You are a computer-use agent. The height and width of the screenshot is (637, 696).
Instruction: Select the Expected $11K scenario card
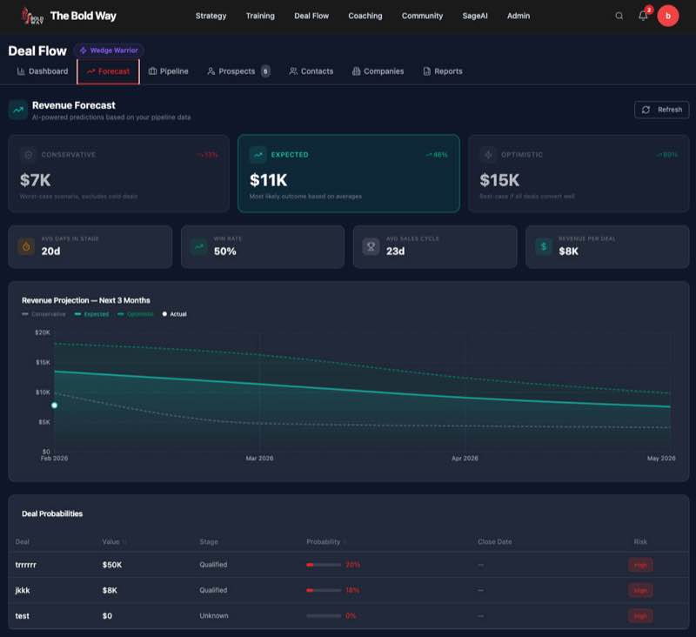pyautogui.click(x=349, y=173)
